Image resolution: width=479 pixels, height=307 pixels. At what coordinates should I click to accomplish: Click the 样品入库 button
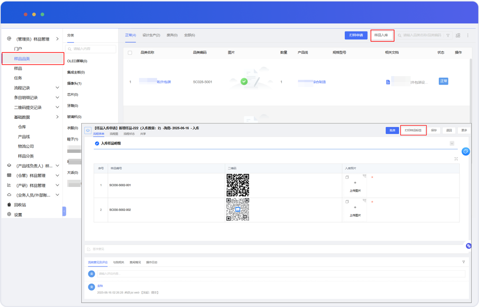[x=381, y=35]
